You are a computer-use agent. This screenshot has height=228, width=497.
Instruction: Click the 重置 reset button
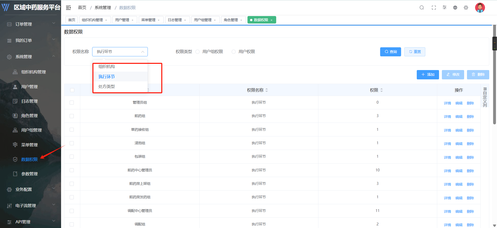pyautogui.click(x=415, y=52)
